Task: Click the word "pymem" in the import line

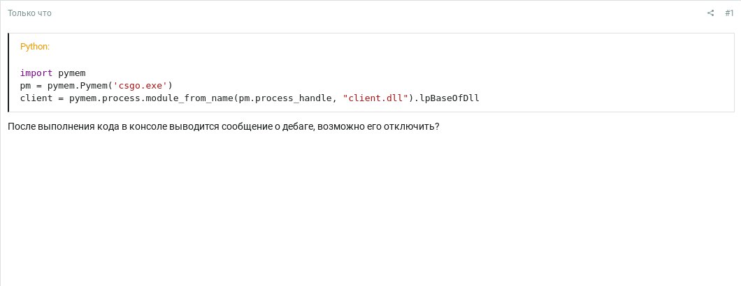Action: [72, 73]
